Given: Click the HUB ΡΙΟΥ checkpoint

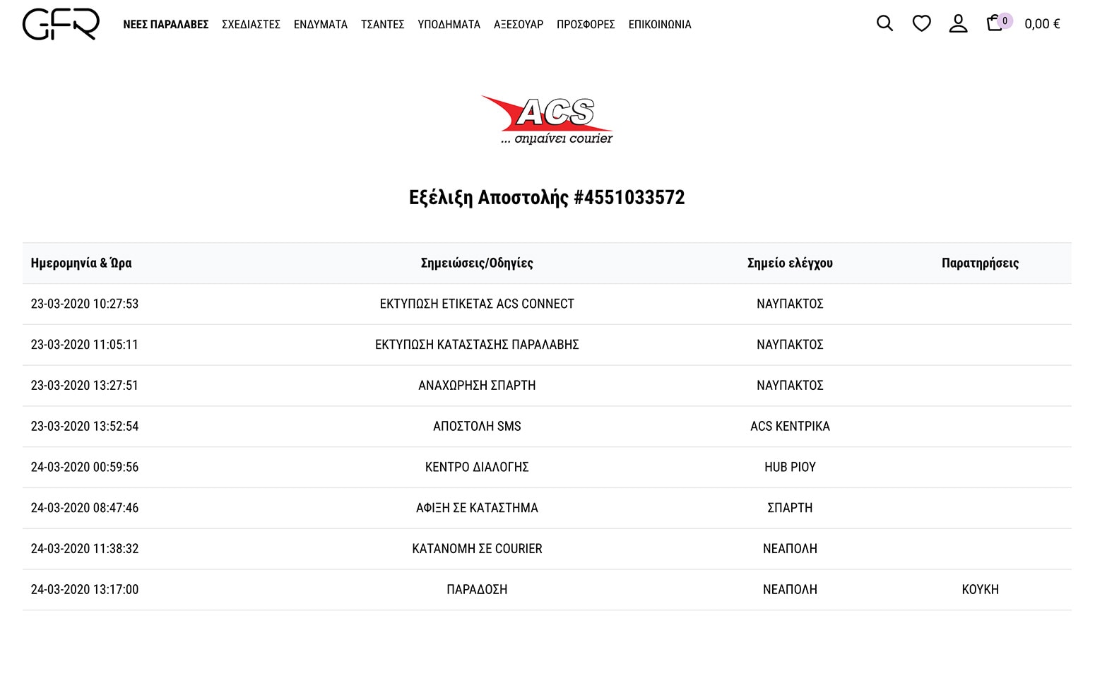Looking at the screenshot, I should [x=790, y=467].
